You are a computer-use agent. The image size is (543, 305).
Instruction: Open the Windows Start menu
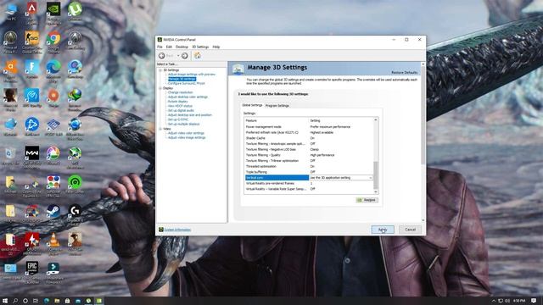point(5,301)
